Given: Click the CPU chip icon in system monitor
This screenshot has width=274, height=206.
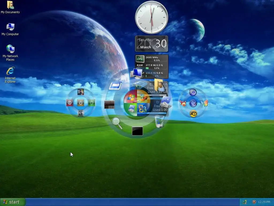Looking at the screenshot, I should tap(140, 59).
